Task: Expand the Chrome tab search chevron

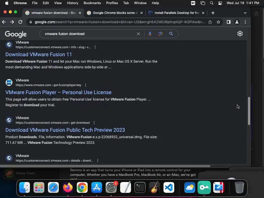Action: (245, 13)
